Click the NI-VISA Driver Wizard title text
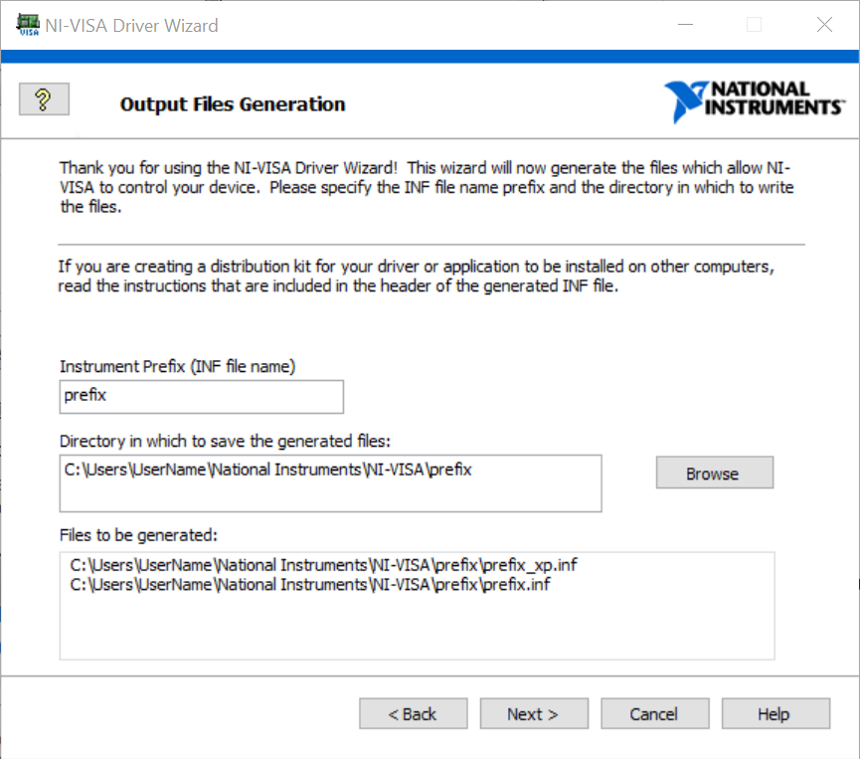860x759 pixels. tap(132, 26)
